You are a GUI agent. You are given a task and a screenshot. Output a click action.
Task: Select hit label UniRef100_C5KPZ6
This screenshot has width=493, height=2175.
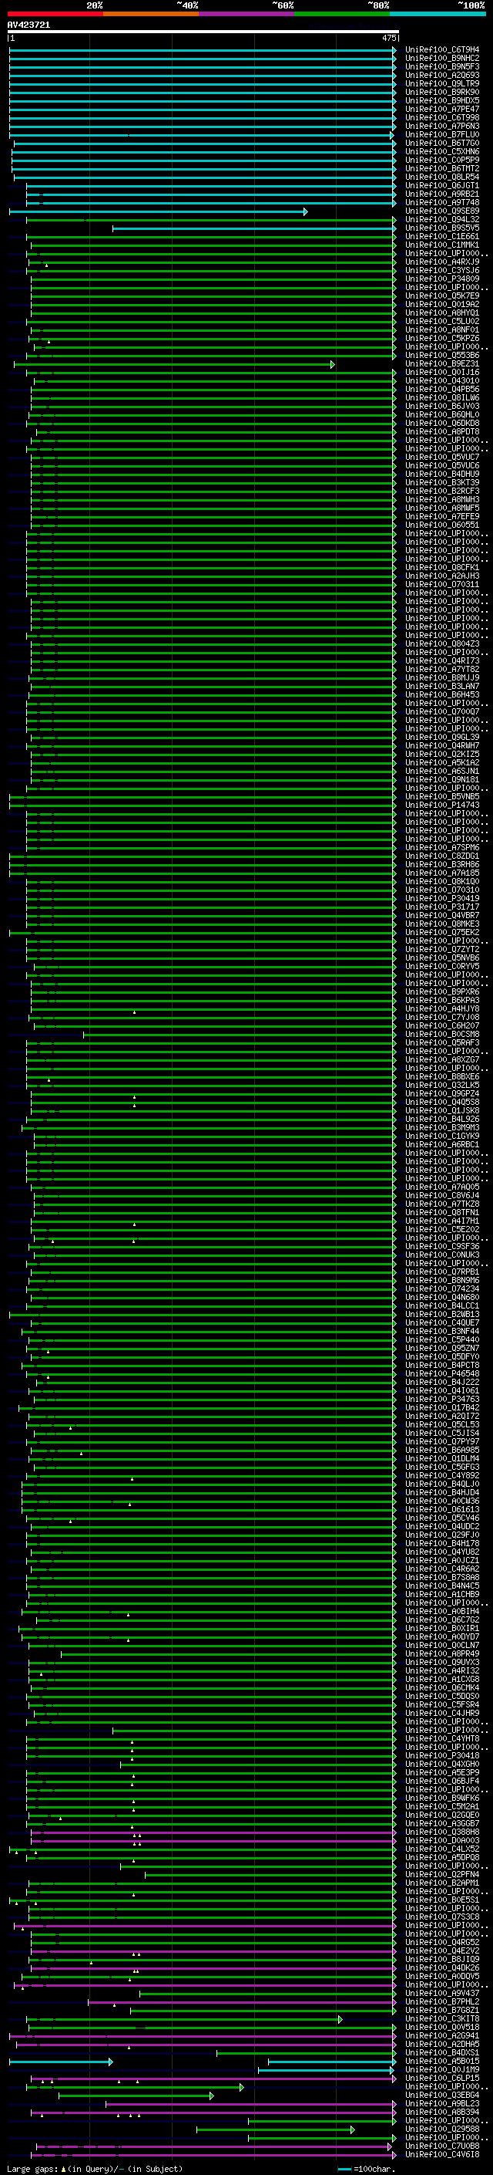click(442, 339)
